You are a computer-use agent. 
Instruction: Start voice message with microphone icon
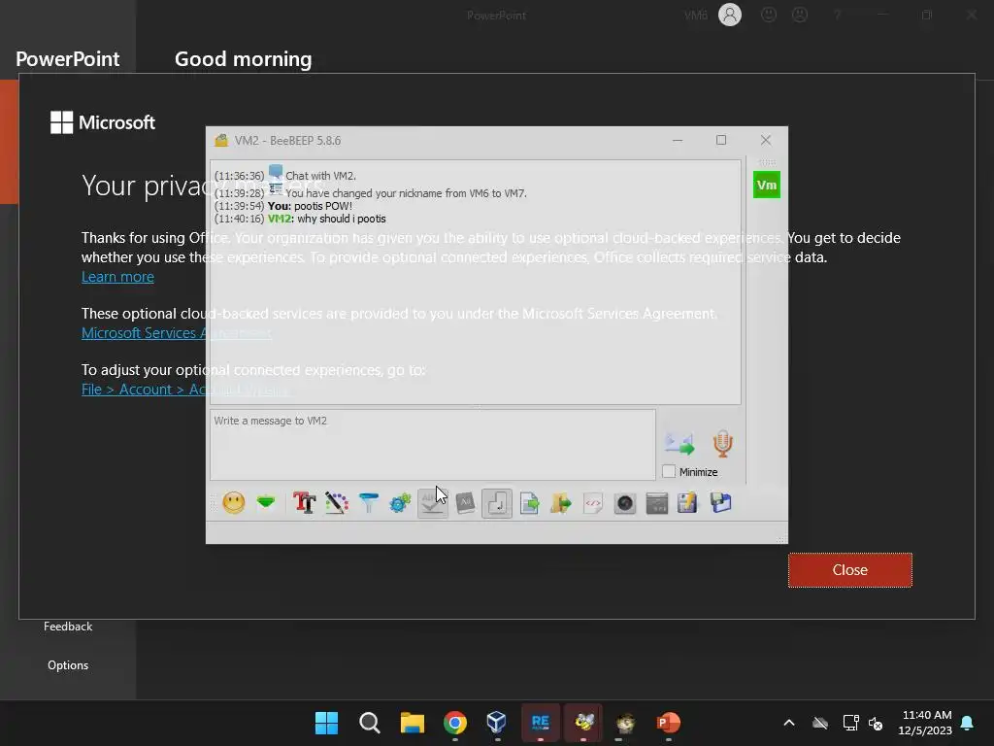[722, 443]
